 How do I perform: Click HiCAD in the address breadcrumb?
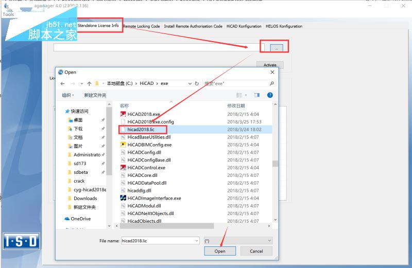coord(146,83)
